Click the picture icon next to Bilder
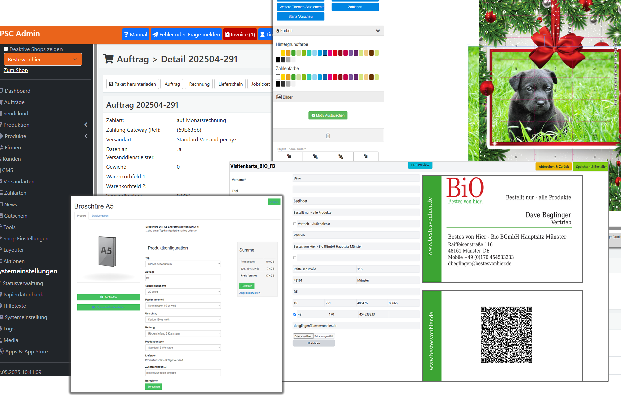The height and width of the screenshot is (401, 621). [279, 97]
